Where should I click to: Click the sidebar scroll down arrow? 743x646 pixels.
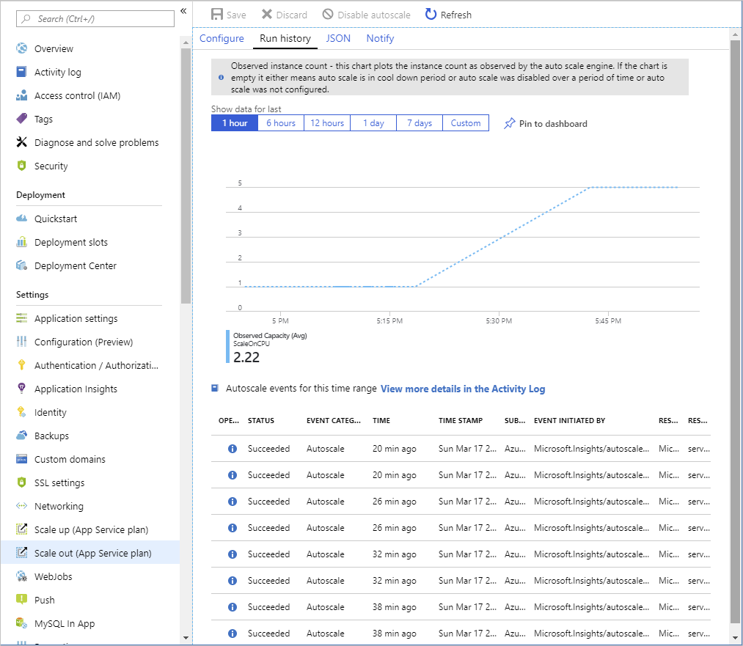(186, 638)
